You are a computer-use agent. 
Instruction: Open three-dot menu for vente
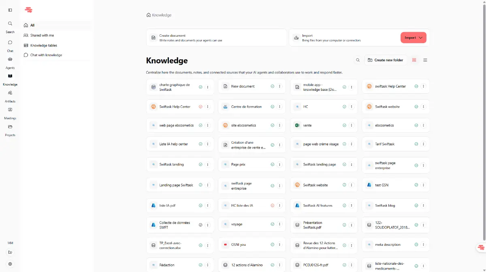click(x=352, y=126)
